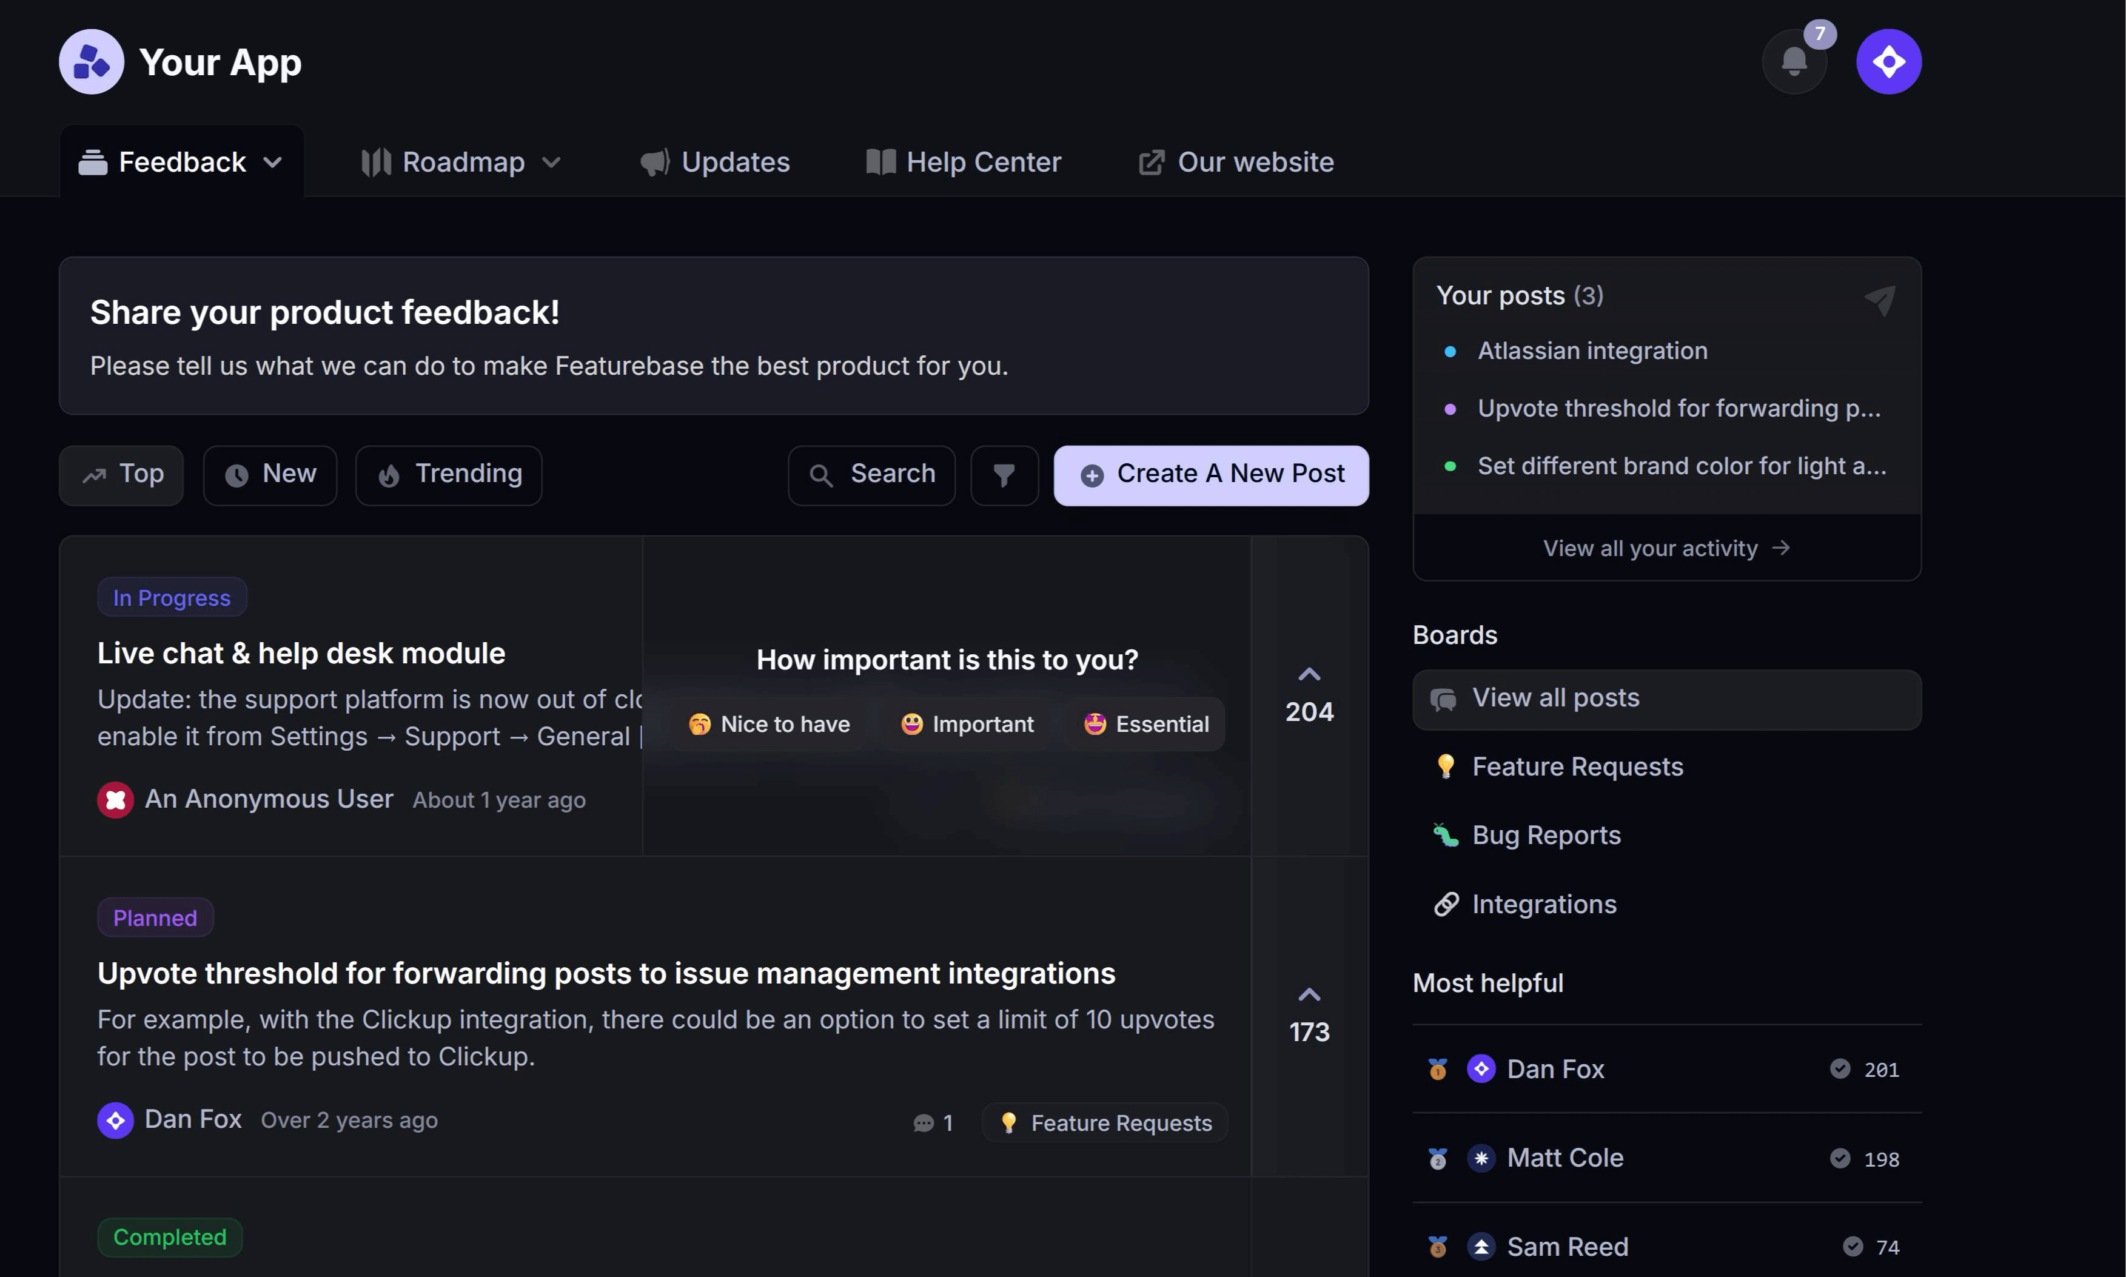
Task: Open the Help Center
Action: click(963, 161)
